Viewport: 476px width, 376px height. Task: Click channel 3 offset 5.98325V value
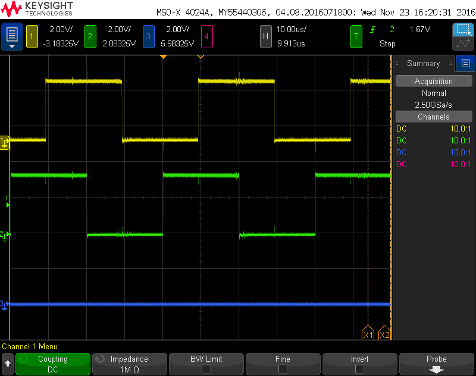point(177,43)
